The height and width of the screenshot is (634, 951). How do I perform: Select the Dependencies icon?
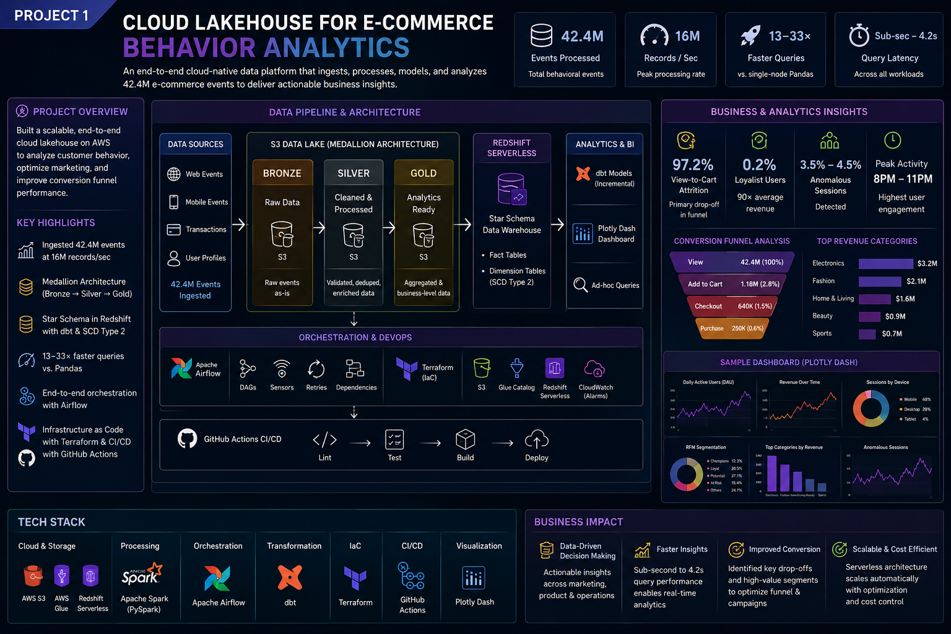point(355,369)
